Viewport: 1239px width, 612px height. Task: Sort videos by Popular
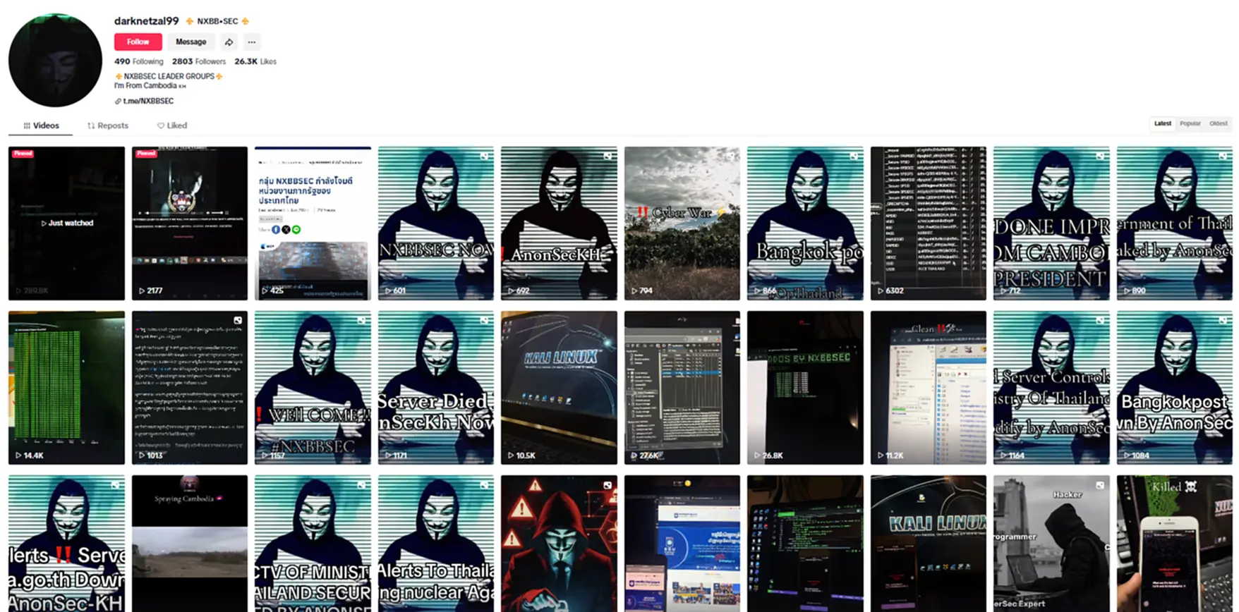[x=1190, y=123]
